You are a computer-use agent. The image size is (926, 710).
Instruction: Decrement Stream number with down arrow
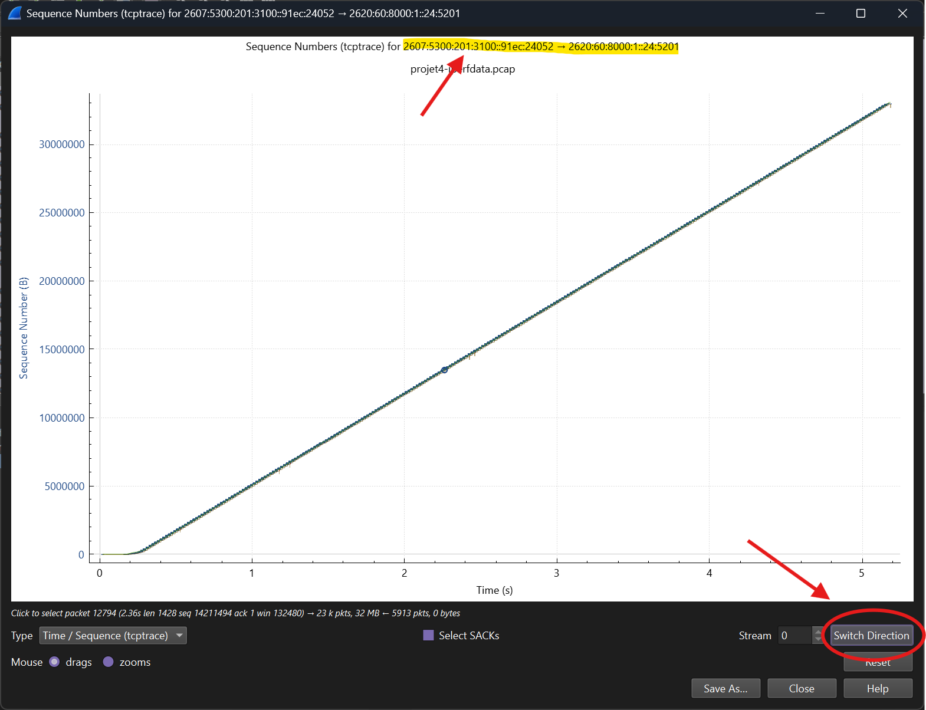click(817, 639)
